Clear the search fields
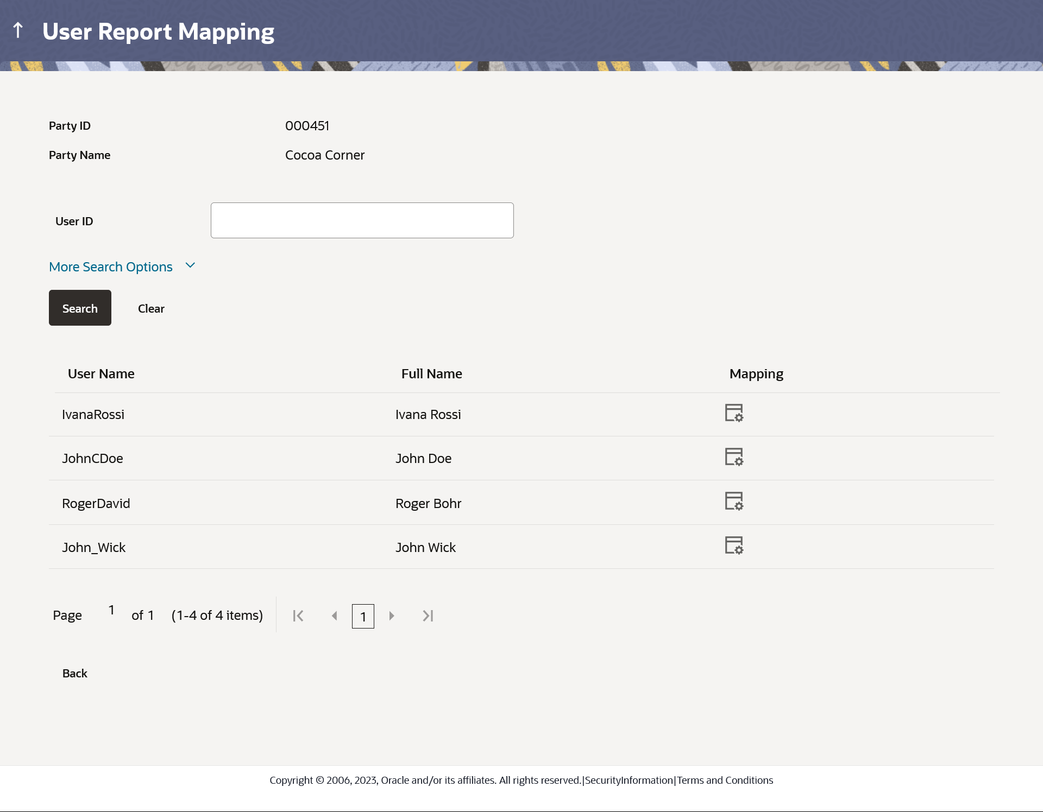The image size is (1043, 812). 151,308
